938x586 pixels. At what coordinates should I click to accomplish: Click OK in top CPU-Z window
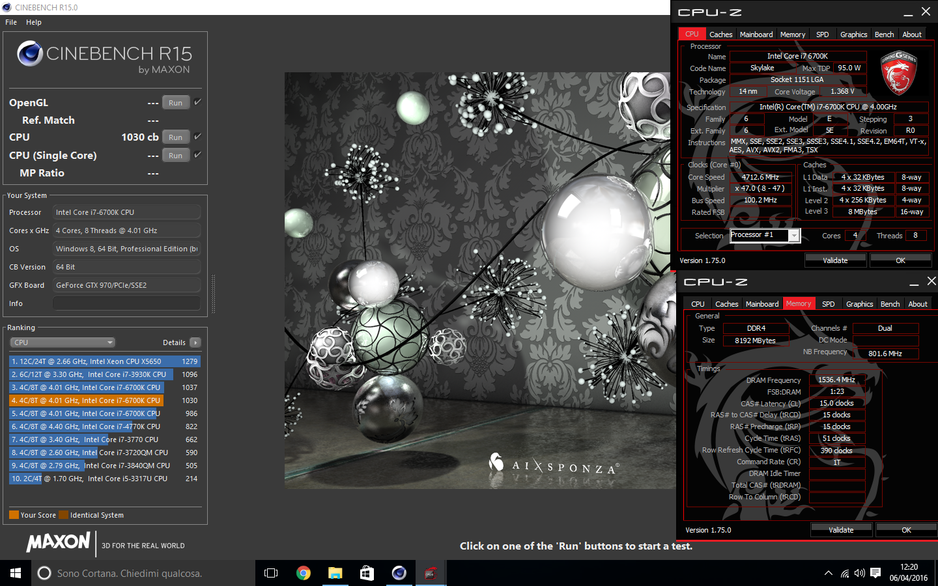pos(900,260)
